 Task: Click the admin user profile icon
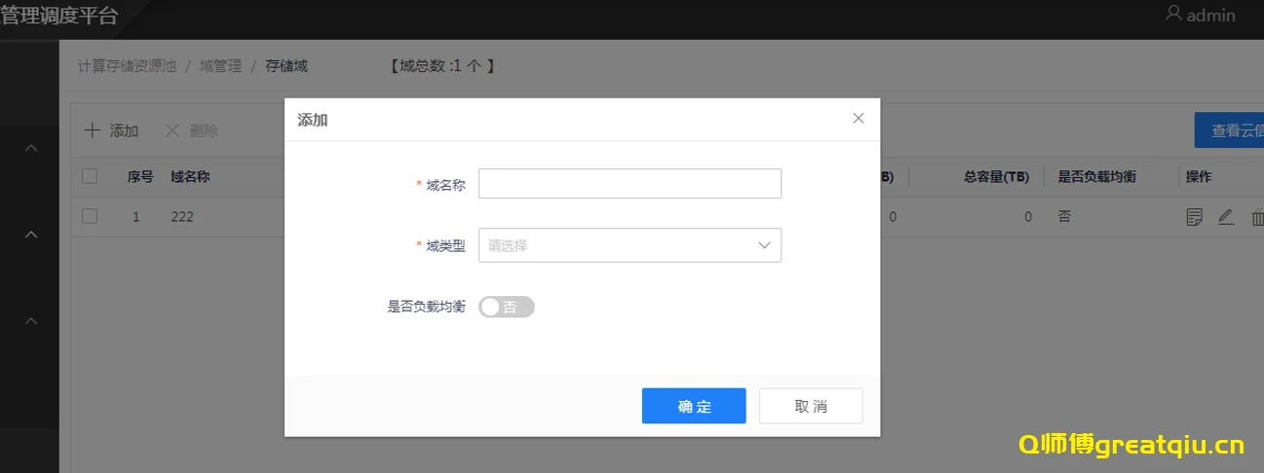[x=1173, y=15]
